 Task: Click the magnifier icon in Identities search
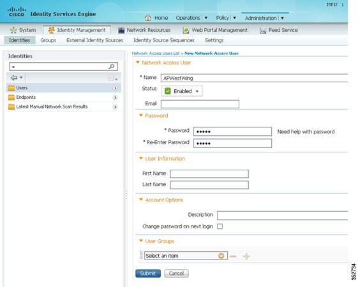[112, 66]
